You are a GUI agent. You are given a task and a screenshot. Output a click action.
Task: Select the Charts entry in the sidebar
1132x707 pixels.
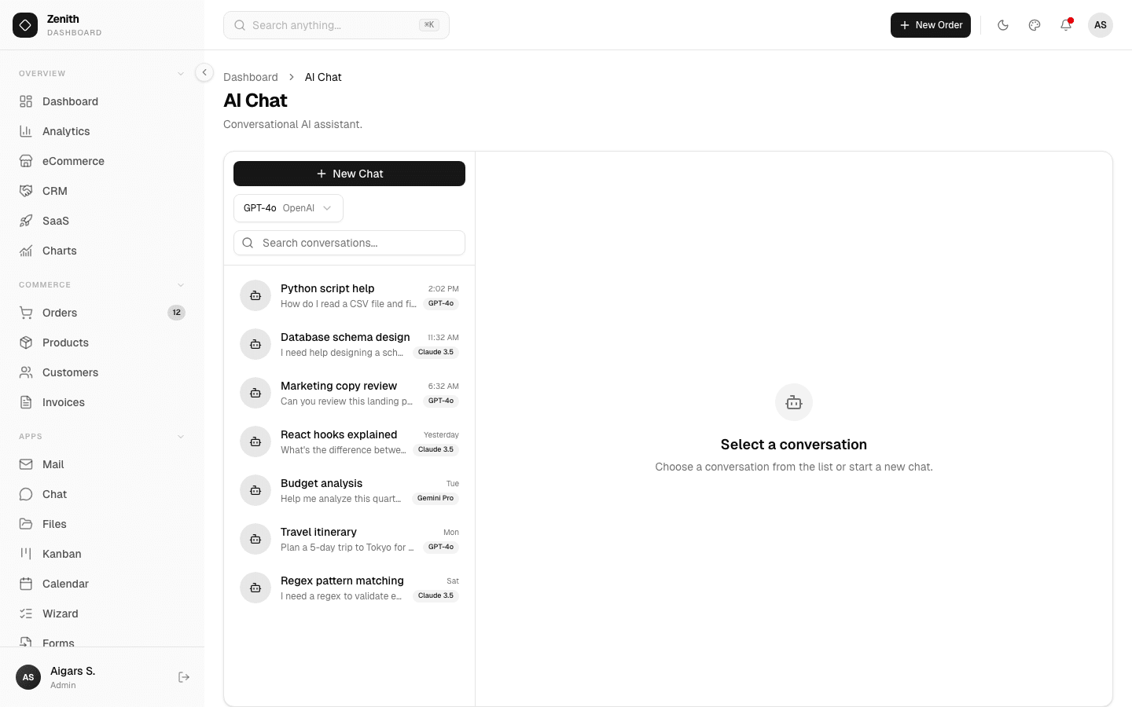pos(59,251)
